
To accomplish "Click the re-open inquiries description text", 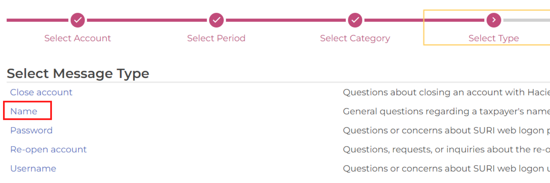I will coord(446,149).
